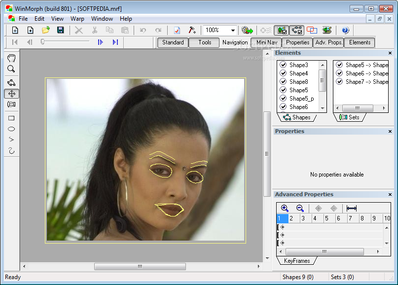Image resolution: width=398 pixels, height=285 pixels.
Task: Open a project with the folder icon
Action: 46,30
